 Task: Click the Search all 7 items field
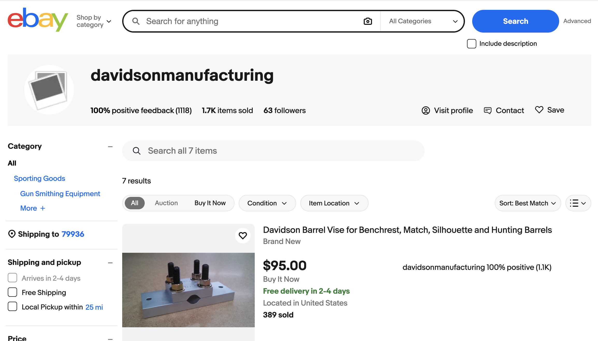pyautogui.click(x=273, y=151)
